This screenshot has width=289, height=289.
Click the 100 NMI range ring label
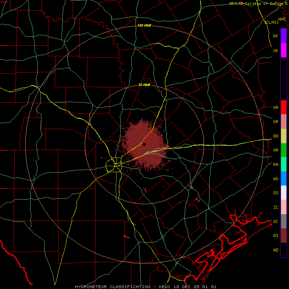[x=144, y=25]
